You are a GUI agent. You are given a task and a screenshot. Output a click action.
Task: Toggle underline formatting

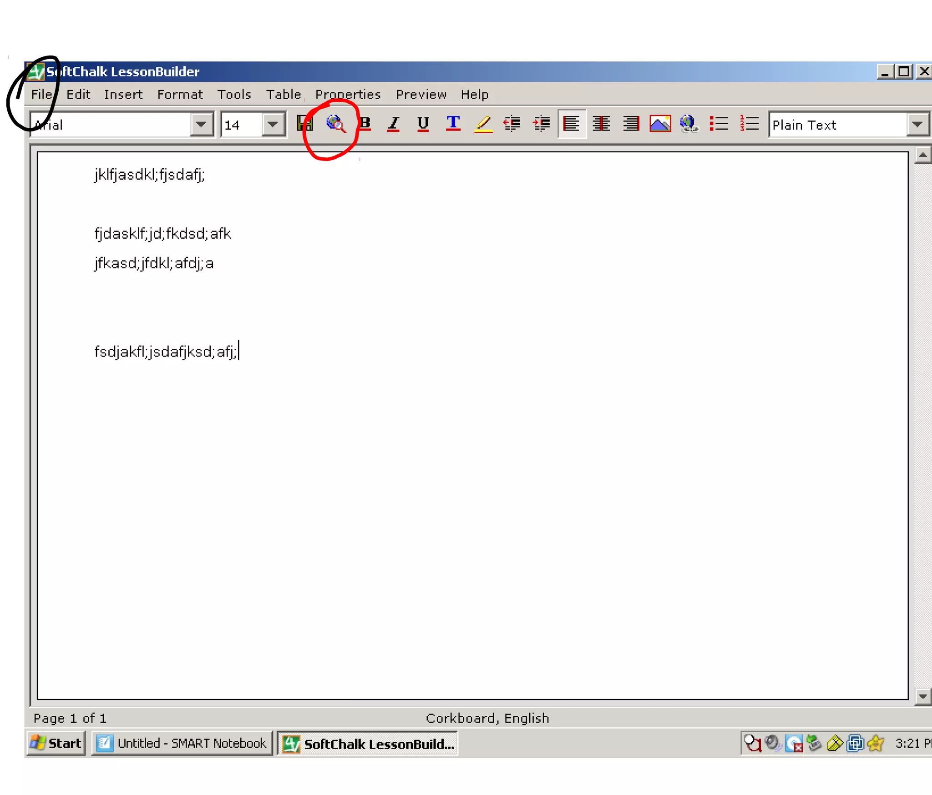click(x=423, y=124)
